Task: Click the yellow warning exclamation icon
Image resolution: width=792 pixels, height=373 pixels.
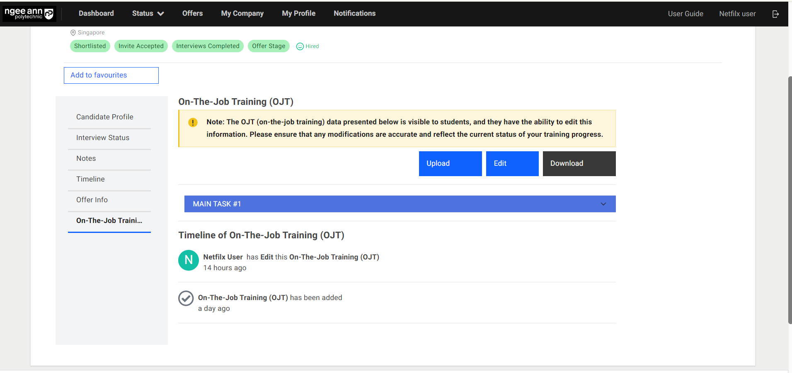Action: coord(193,123)
